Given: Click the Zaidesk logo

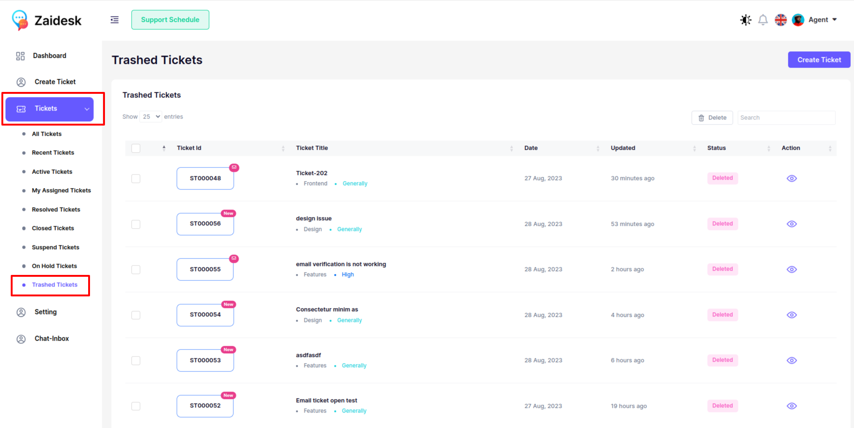Looking at the screenshot, I should pos(47,20).
